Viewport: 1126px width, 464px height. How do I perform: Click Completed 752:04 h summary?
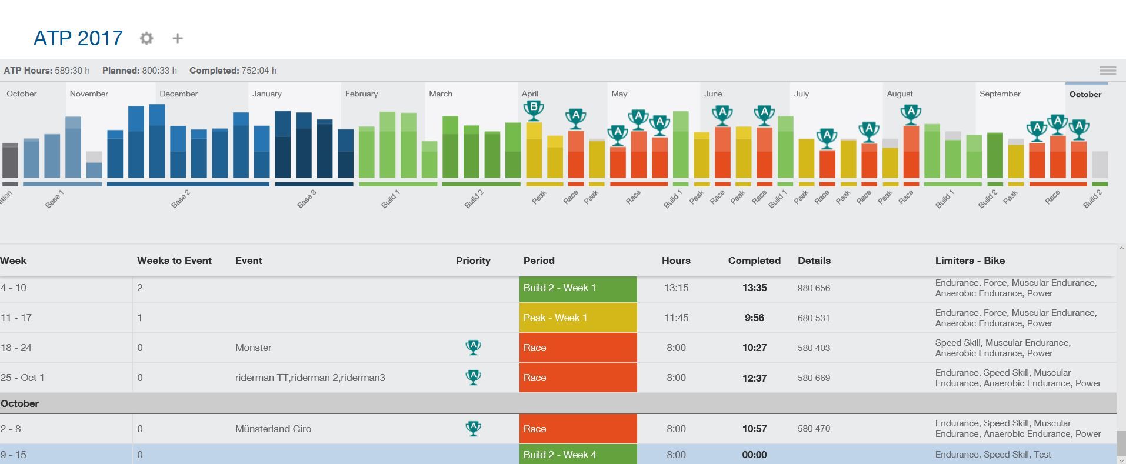click(233, 71)
